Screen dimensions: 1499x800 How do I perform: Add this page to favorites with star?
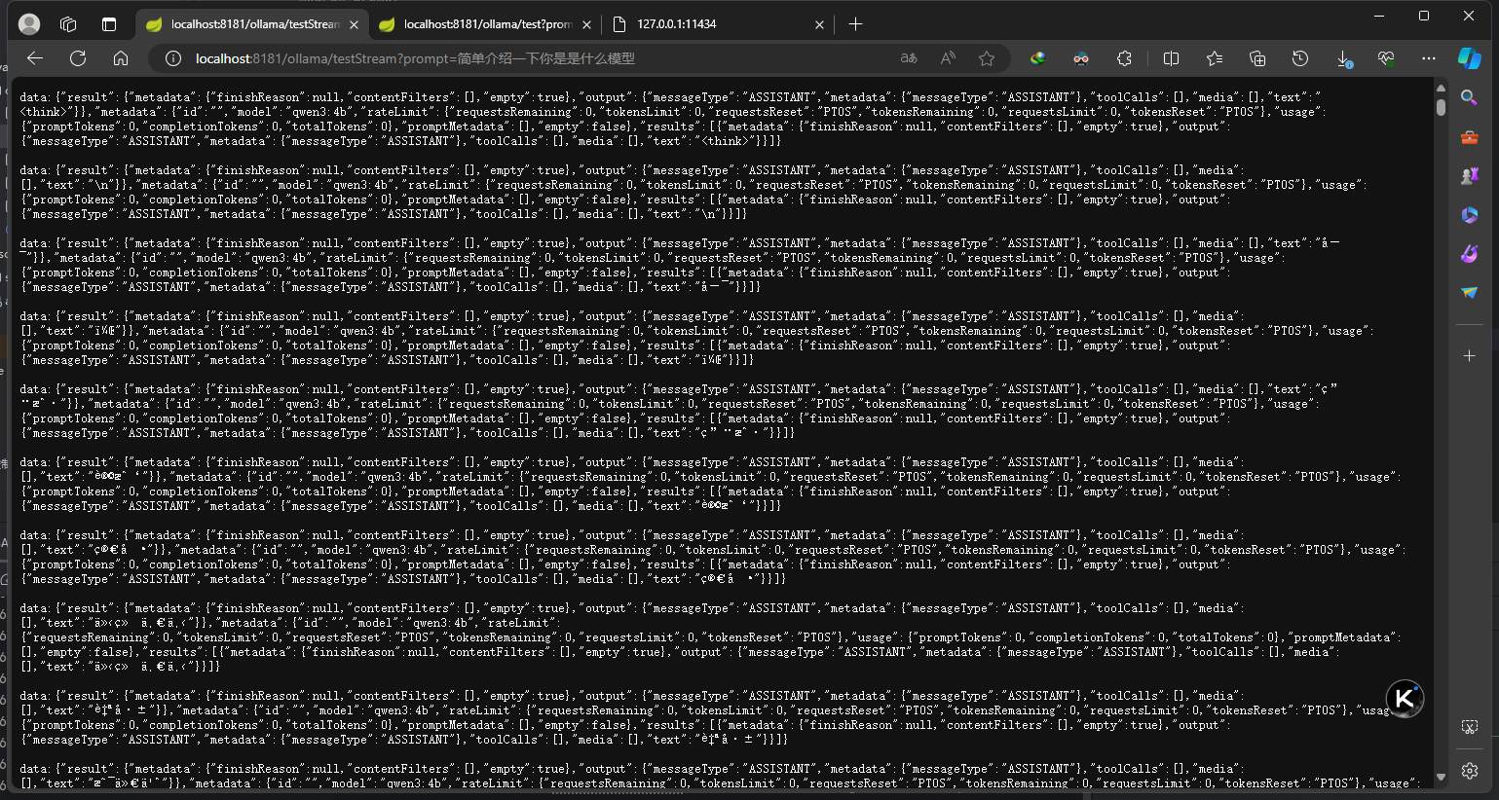tap(987, 58)
